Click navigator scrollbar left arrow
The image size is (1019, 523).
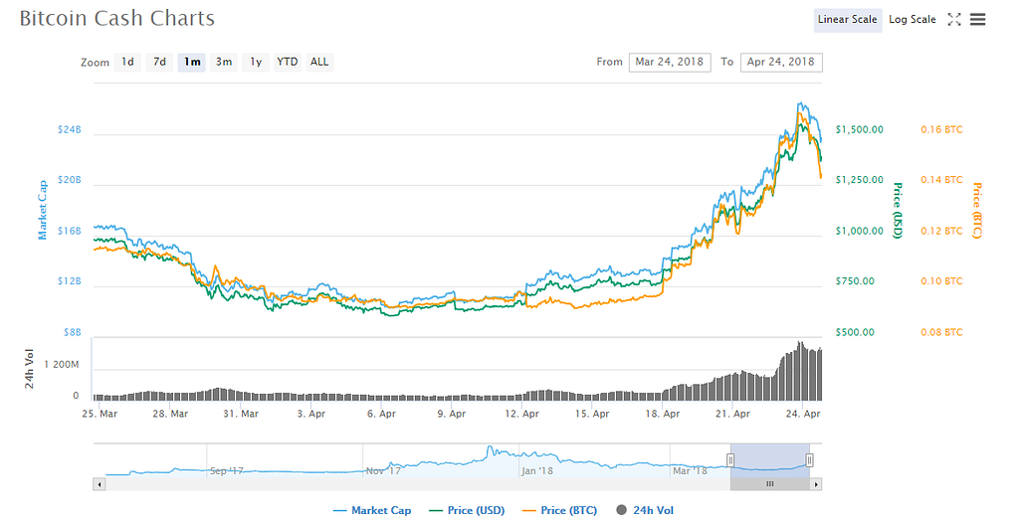coord(99,484)
